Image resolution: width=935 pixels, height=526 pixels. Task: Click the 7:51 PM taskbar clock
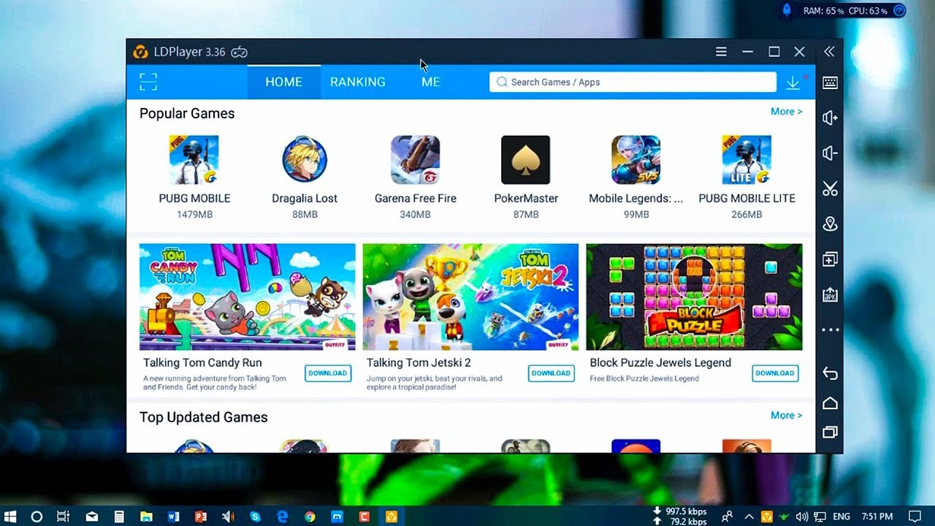(877, 517)
